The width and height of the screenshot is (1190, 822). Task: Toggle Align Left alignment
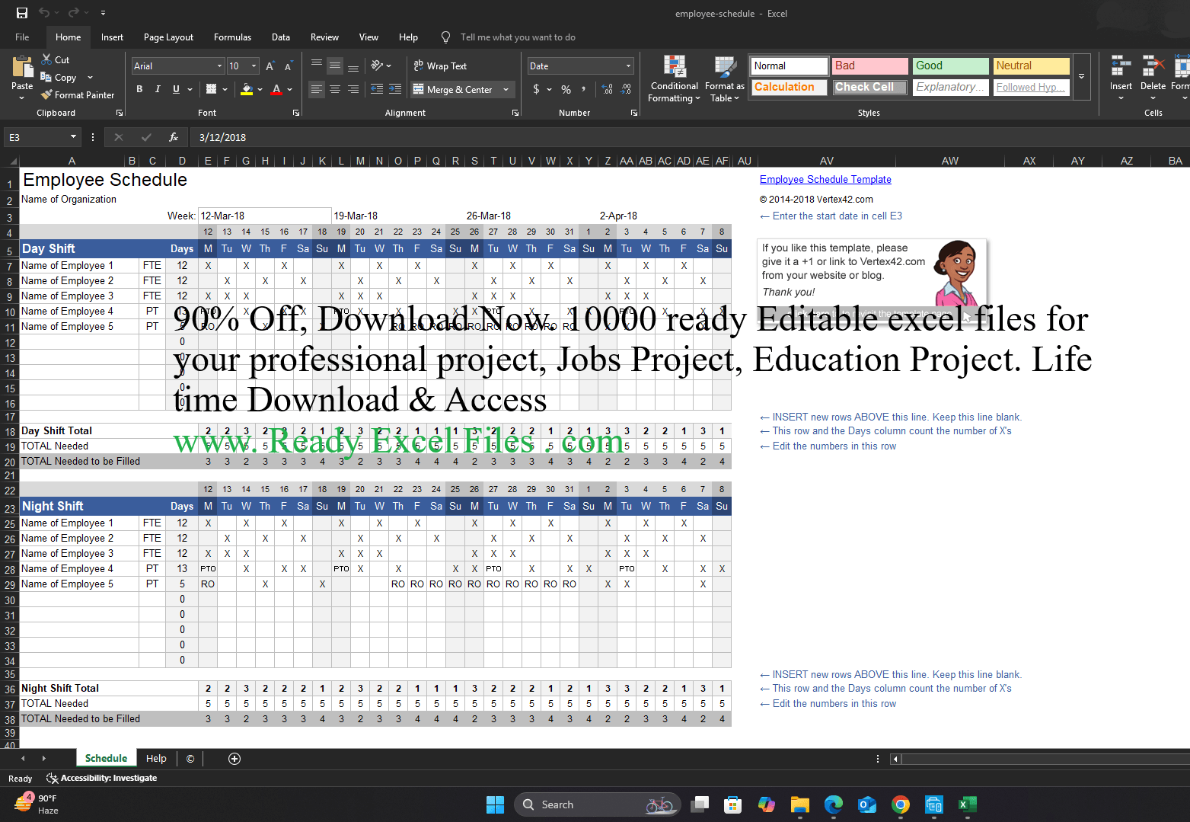pyautogui.click(x=317, y=89)
